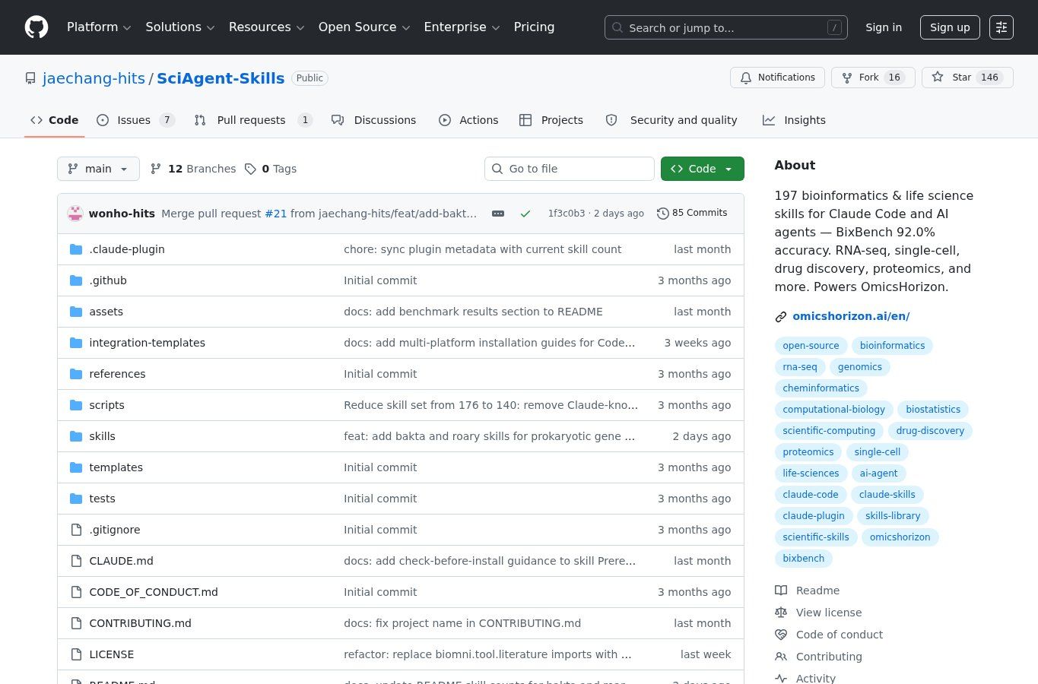Screen dimensions: 1038x684
Task: Switch to the Insights tab
Action: pos(794,120)
